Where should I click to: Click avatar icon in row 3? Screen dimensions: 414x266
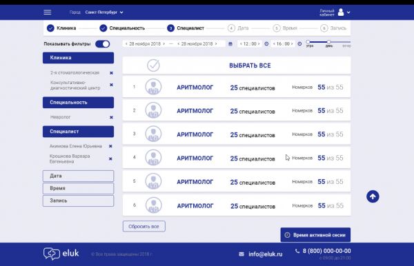pos(153,134)
